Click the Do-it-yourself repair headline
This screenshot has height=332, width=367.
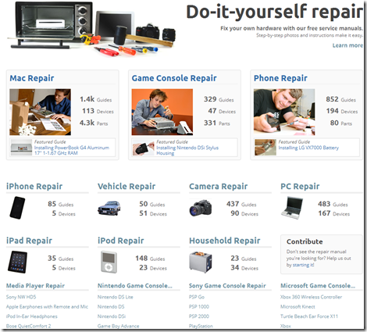275,12
